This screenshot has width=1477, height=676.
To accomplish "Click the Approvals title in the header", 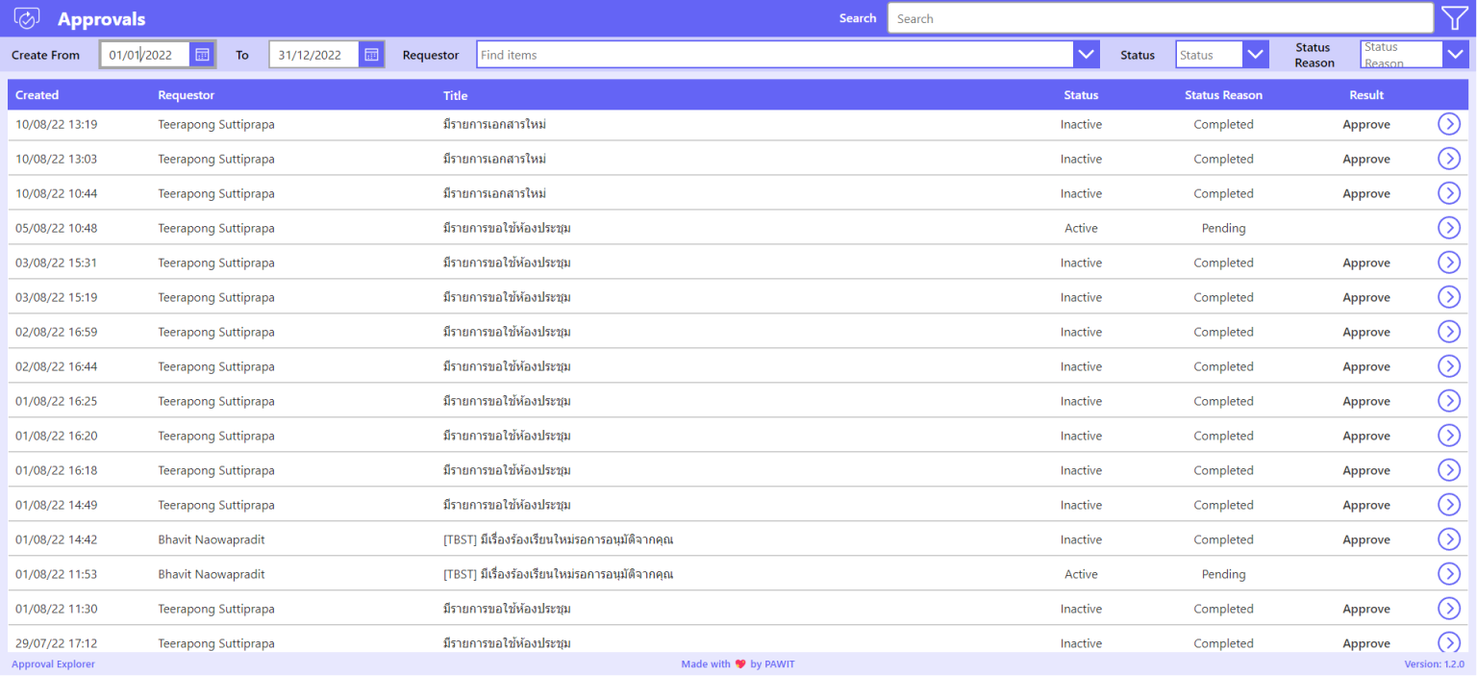I will coord(102,19).
